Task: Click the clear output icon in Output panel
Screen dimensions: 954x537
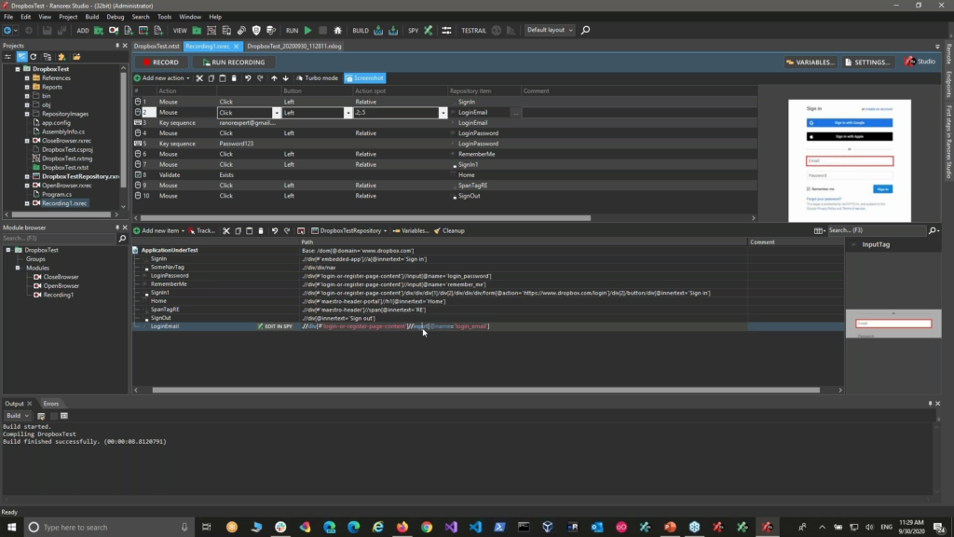Action: [41, 416]
